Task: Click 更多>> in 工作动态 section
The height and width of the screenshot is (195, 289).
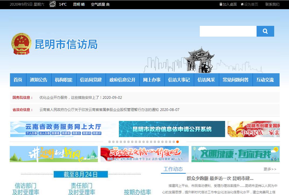Action: click(x=270, y=169)
